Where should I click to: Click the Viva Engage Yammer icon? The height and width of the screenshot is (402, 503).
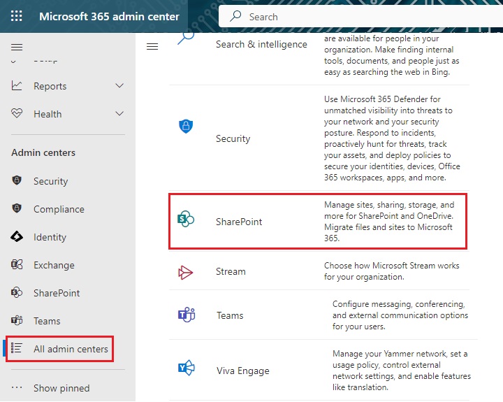click(x=186, y=368)
